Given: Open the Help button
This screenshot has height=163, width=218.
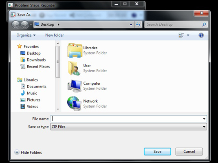Looking at the screenshot, I should (201, 35).
